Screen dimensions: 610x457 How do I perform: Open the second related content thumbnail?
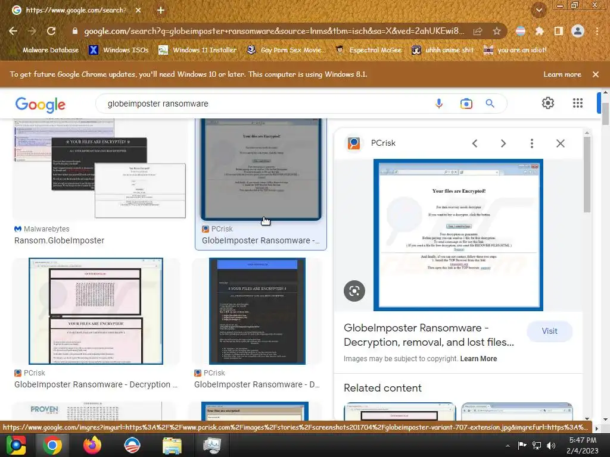coord(517,412)
